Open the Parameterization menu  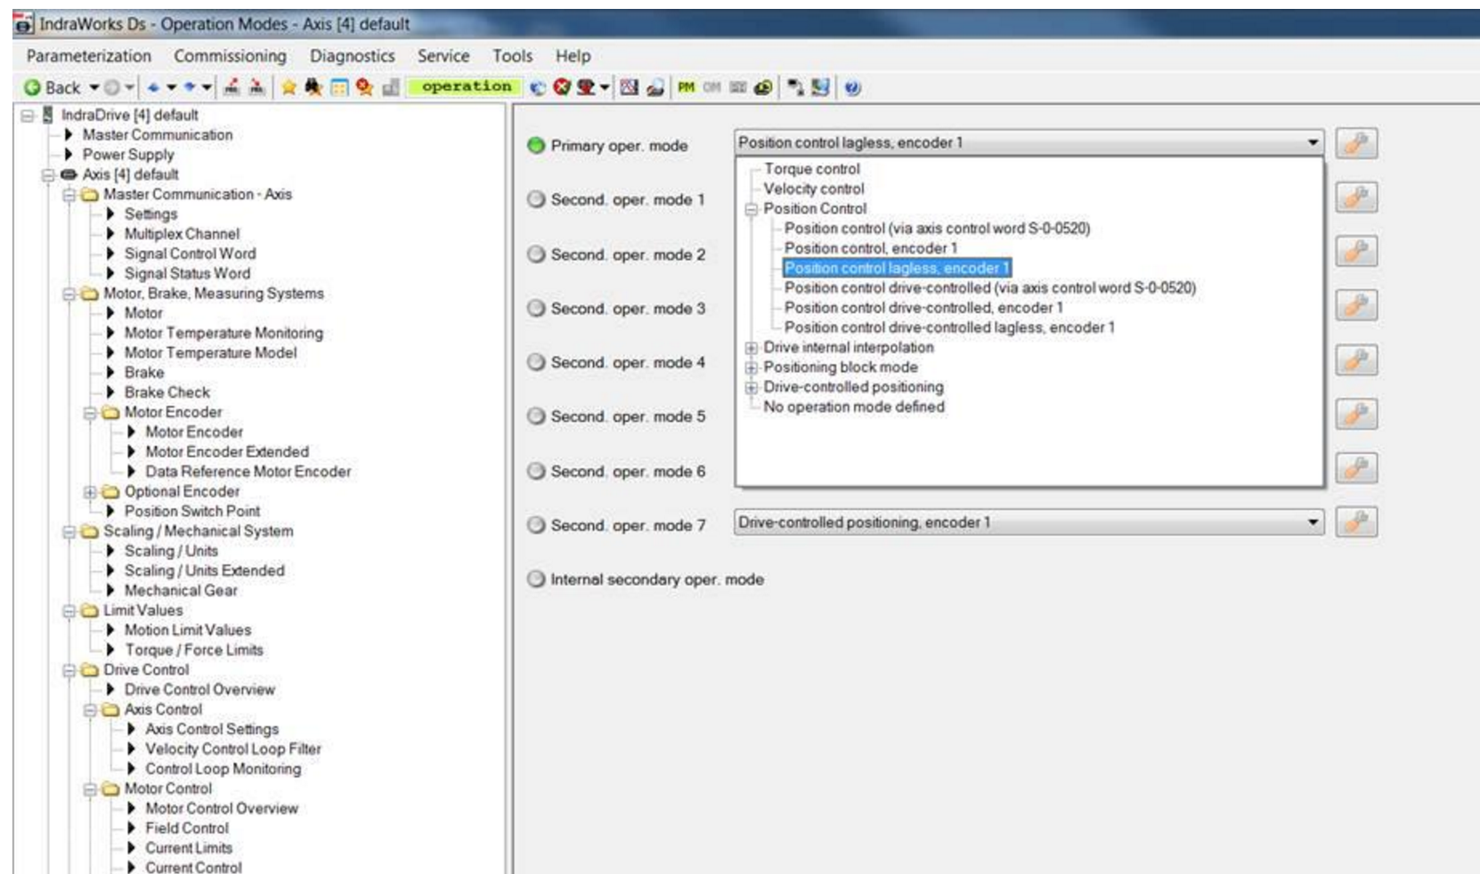[89, 55]
